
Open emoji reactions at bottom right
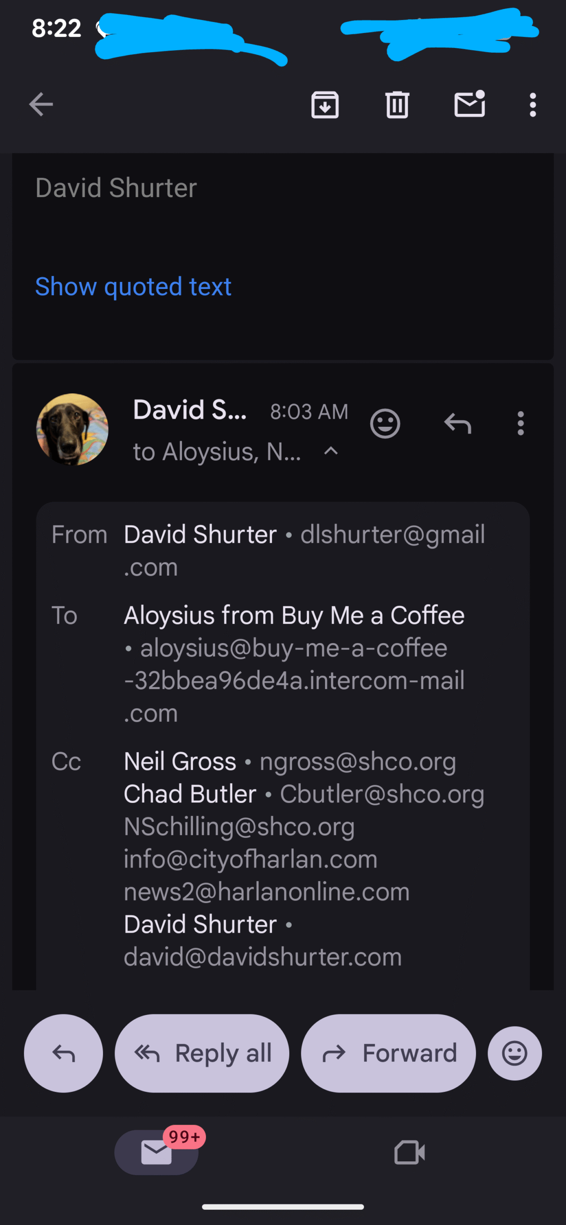tap(515, 1053)
